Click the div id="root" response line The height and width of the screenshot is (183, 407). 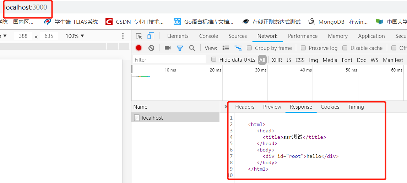[300, 156]
